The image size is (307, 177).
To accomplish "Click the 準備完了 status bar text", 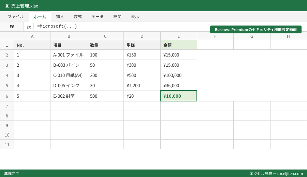I will click(x=12, y=174).
